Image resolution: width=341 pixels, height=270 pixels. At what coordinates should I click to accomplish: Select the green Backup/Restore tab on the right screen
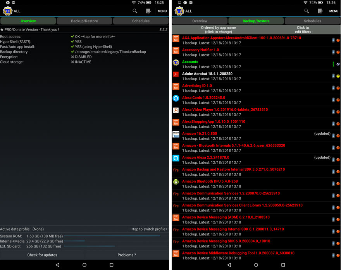[x=256, y=21]
